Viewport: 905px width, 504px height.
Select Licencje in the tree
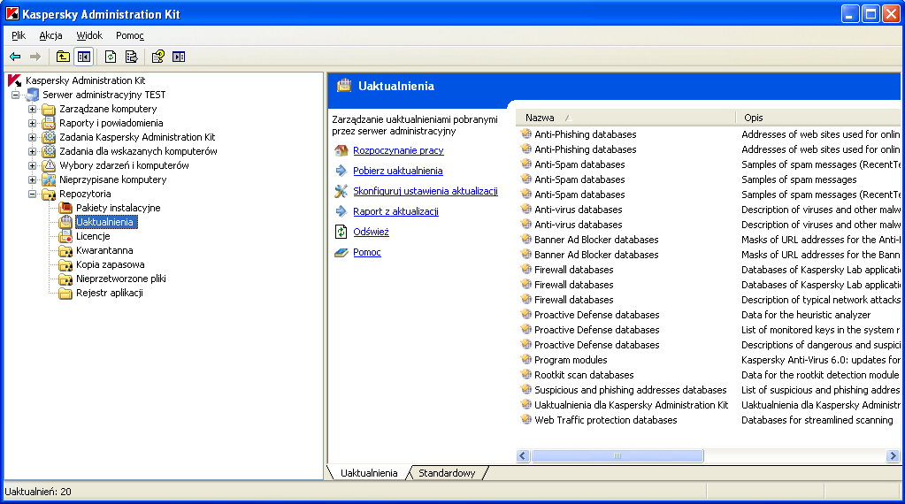93,236
